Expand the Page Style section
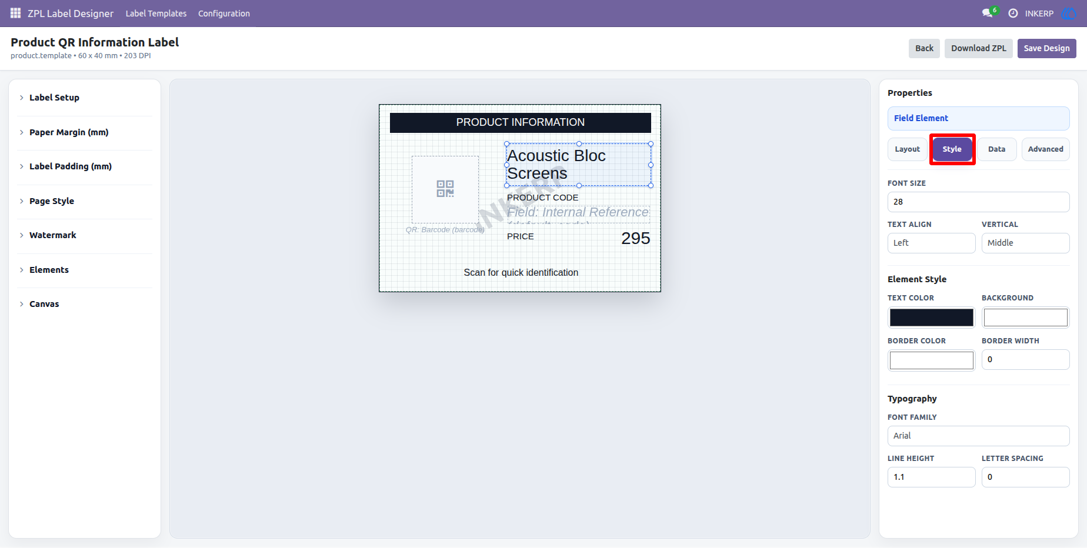This screenshot has height=548, width=1087. click(85, 201)
